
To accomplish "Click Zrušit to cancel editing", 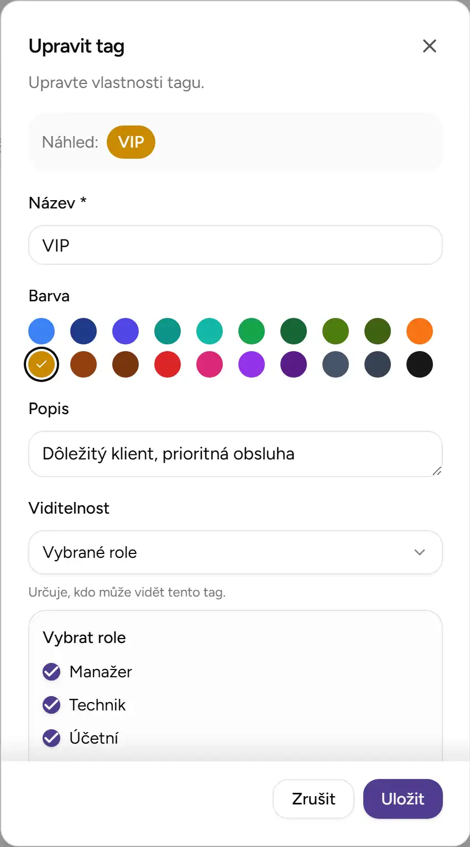I will pyautogui.click(x=313, y=799).
